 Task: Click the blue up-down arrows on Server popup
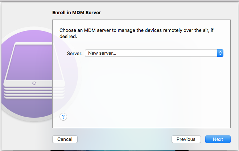pyautogui.click(x=220, y=53)
